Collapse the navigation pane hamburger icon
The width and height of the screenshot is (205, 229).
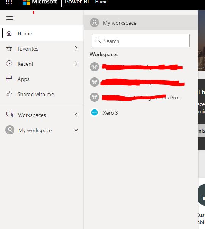click(x=9, y=18)
